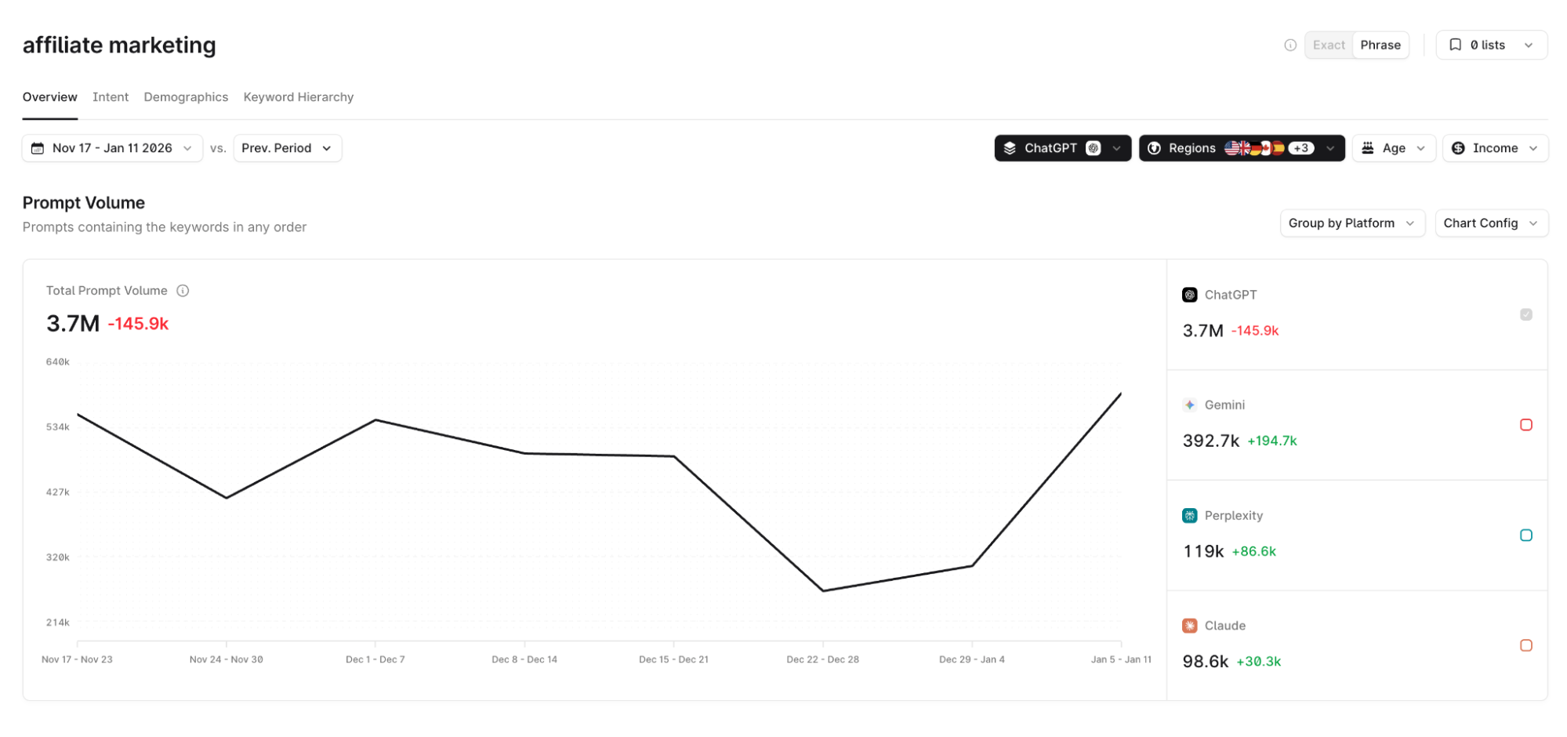Enable the Gemini series checkbox
Image resolution: width=1567 pixels, height=737 pixels.
click(x=1525, y=425)
